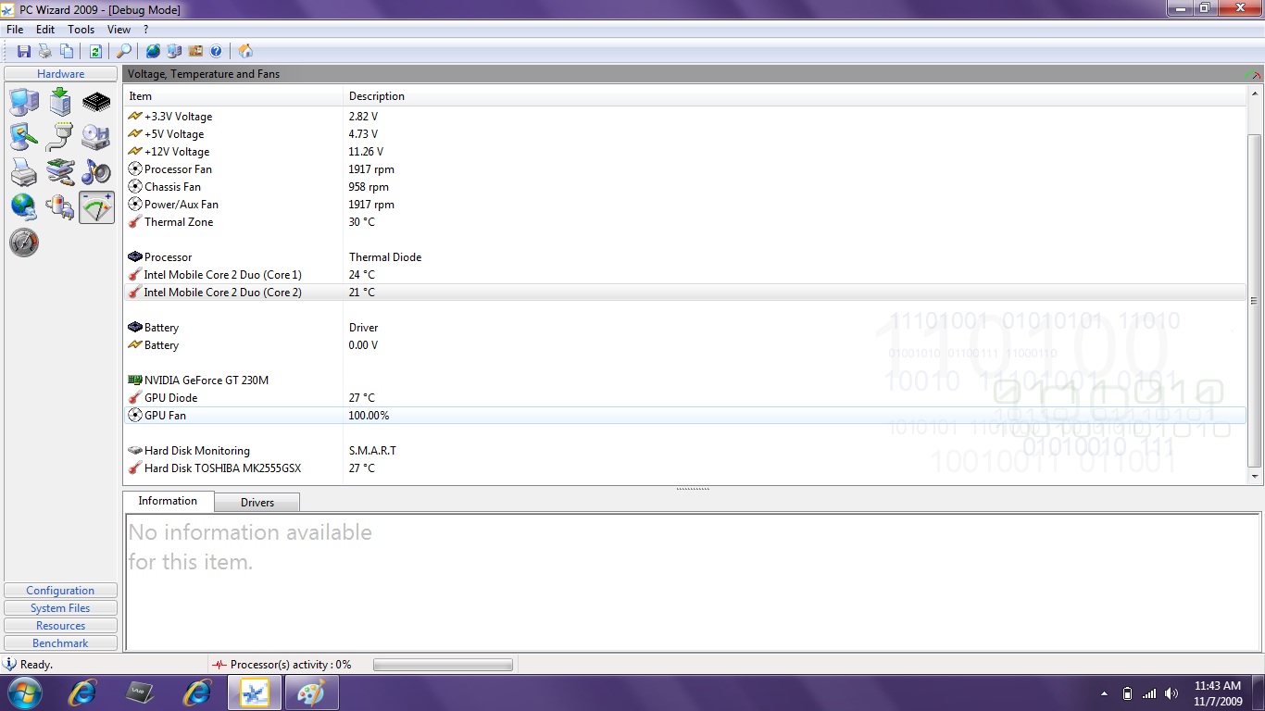Image resolution: width=1265 pixels, height=711 pixels.
Task: Open the Edit menu
Action: tap(45, 30)
